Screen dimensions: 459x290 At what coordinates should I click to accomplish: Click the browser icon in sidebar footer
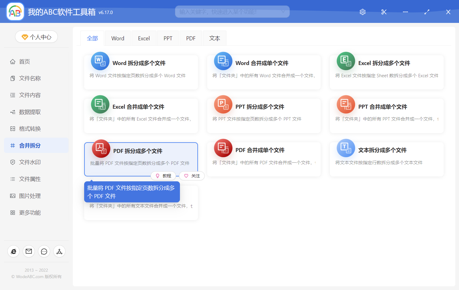pos(13,251)
